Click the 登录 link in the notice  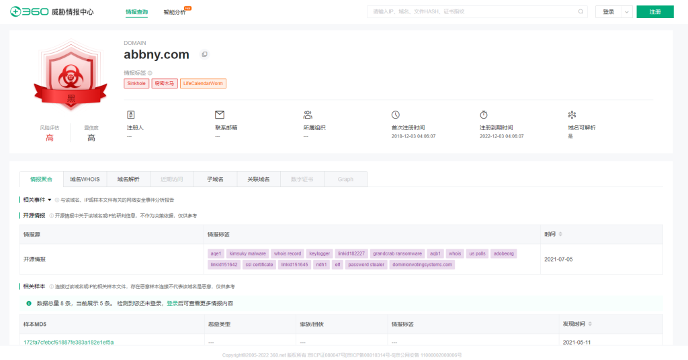click(x=172, y=303)
